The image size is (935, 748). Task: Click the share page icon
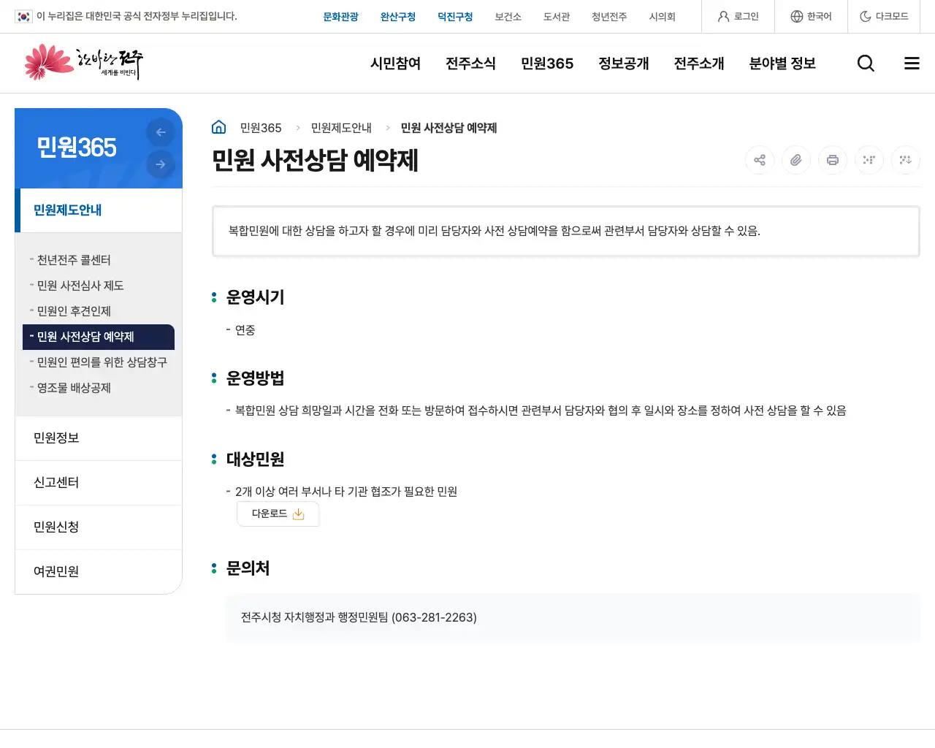tap(760, 160)
